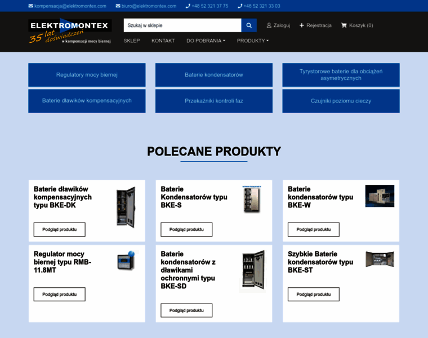Click title 'Baterie dławików kompensacyjnych typu BKE-DK'
The image size is (428, 338).
click(63, 197)
